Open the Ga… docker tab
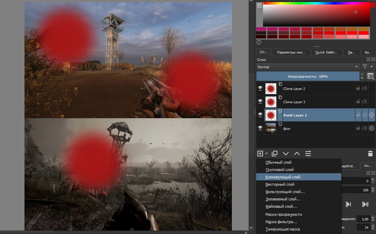 coord(352,52)
